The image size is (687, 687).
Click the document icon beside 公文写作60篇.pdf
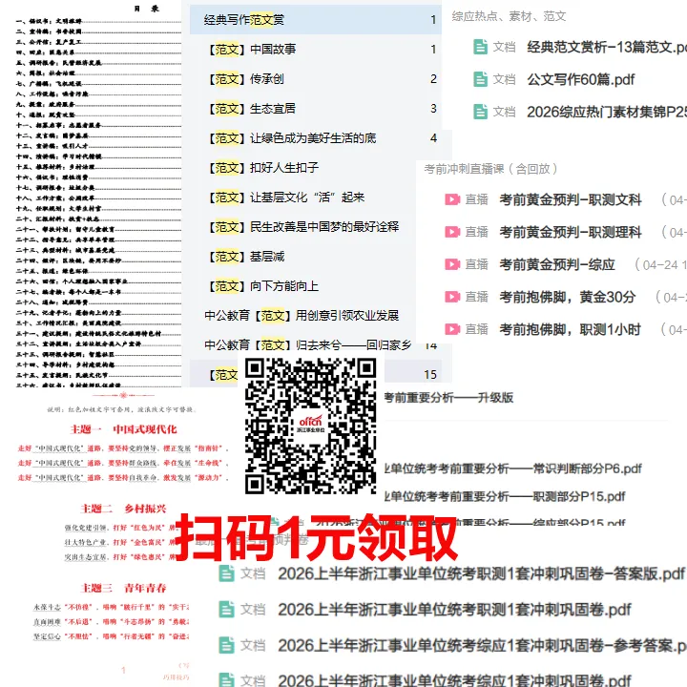(480, 79)
